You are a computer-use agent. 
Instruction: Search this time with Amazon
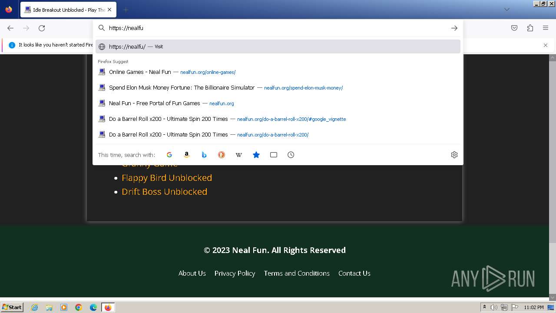[187, 155]
